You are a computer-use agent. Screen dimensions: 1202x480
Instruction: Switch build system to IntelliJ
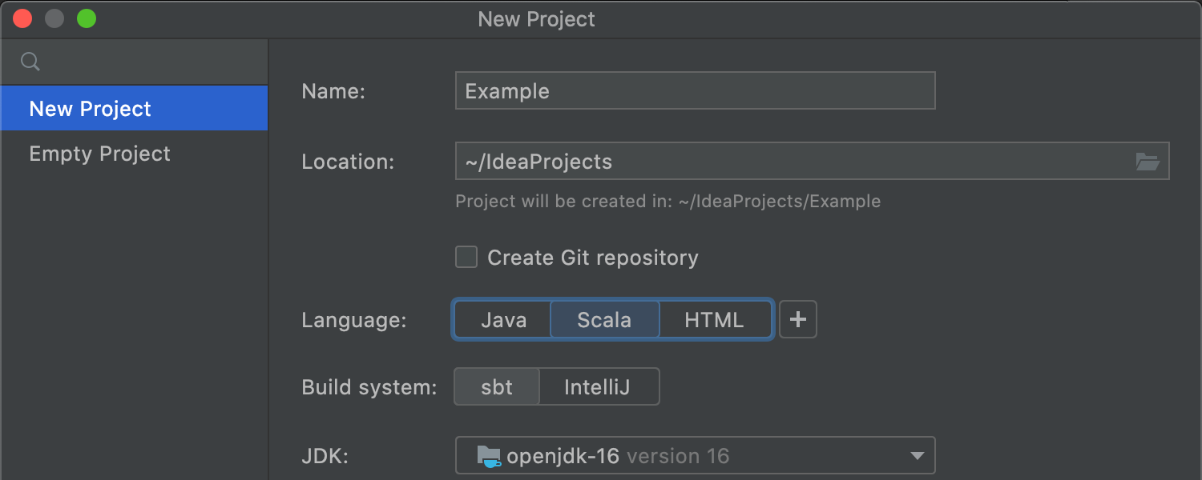(x=598, y=387)
